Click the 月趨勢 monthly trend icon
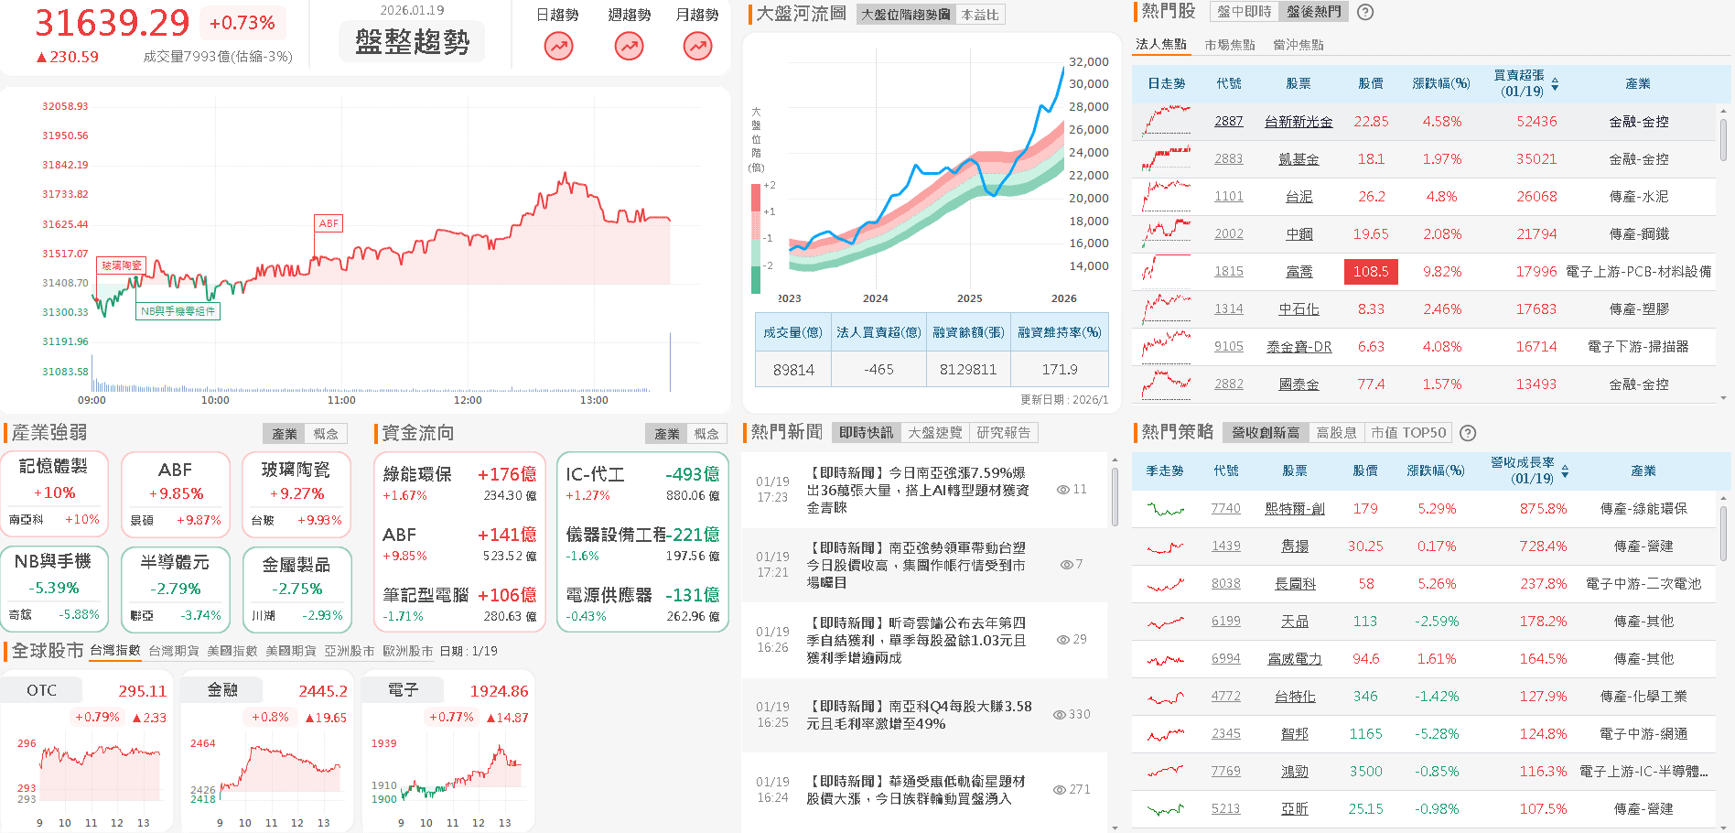This screenshot has height=833, width=1735. coord(696,44)
